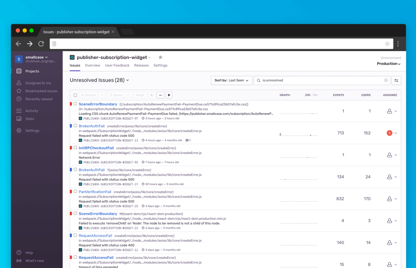The height and width of the screenshot is (268, 416).
Task: Open the SceneErrorBoundary AutoRenewPaymentFail issue link
Action: [98, 104]
